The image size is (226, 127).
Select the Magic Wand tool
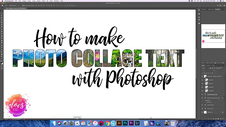point(2,18)
